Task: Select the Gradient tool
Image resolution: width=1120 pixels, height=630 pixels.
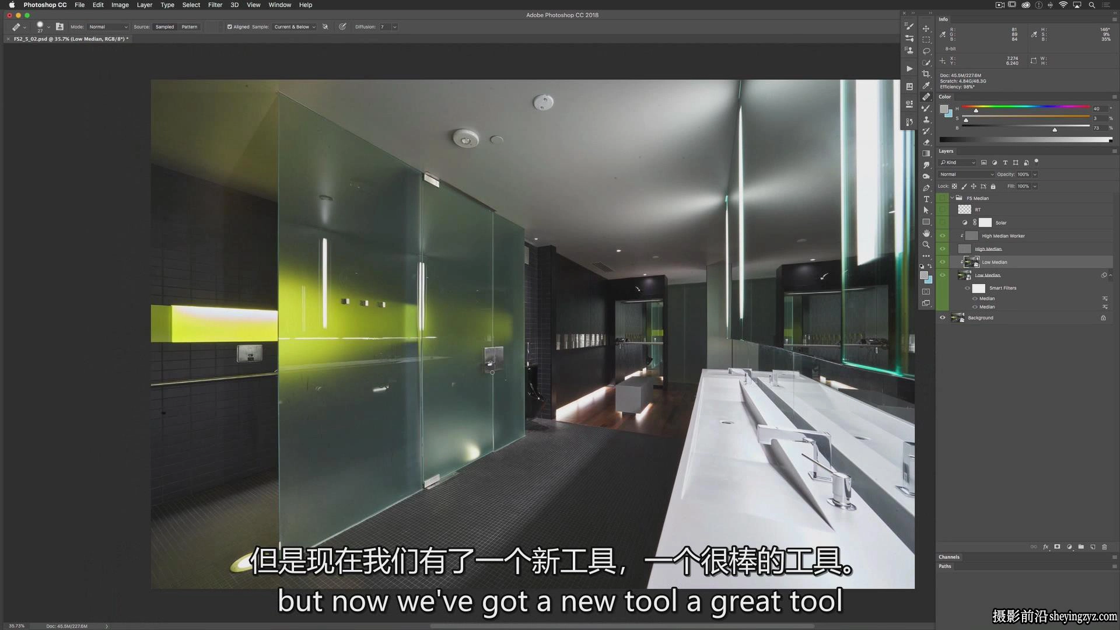Action: tap(926, 153)
